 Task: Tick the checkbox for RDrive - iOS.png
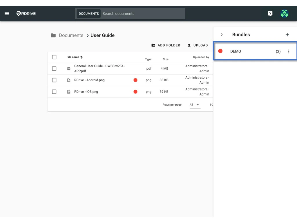pos(54,92)
